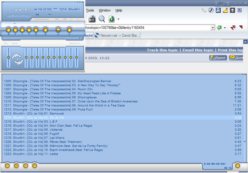248x173 pixels.
Task: Switch to Neowin.net David Blaine tab
Action: click(x=118, y=35)
